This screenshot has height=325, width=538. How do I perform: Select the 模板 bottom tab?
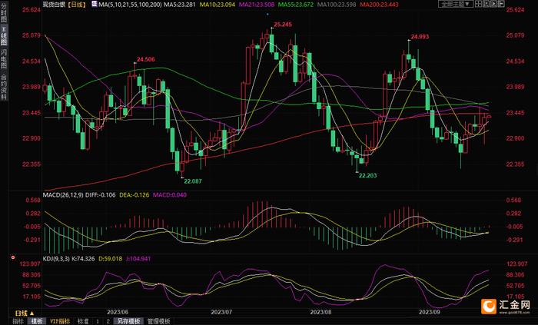point(37,321)
